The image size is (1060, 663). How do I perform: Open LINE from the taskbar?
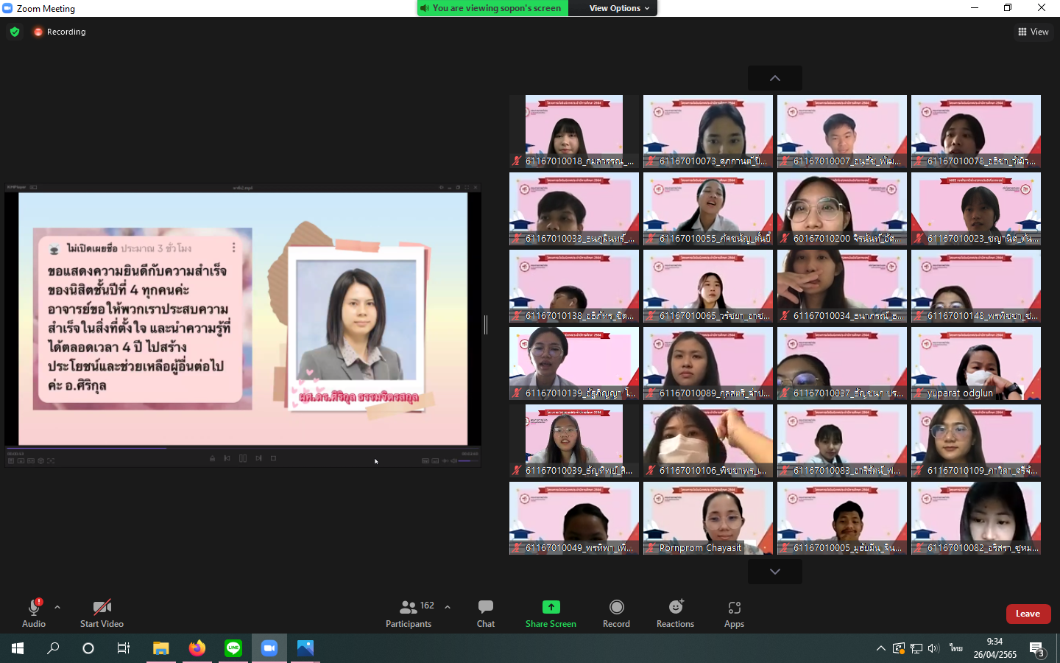point(233,648)
